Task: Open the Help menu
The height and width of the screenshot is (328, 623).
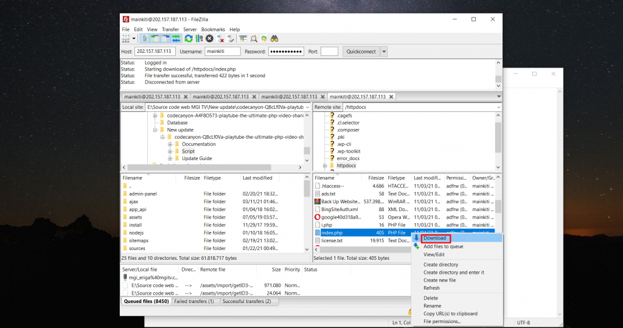Action: coord(235,29)
